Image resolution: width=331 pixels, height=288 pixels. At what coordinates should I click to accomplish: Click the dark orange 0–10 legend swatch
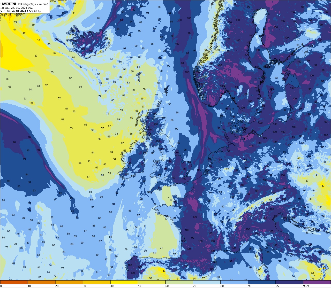coord(14,282)
